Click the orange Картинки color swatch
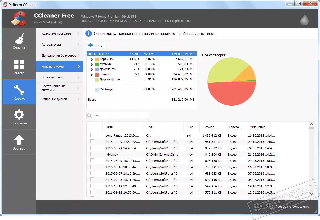The height and width of the screenshot is (220, 320). [x=97, y=59]
